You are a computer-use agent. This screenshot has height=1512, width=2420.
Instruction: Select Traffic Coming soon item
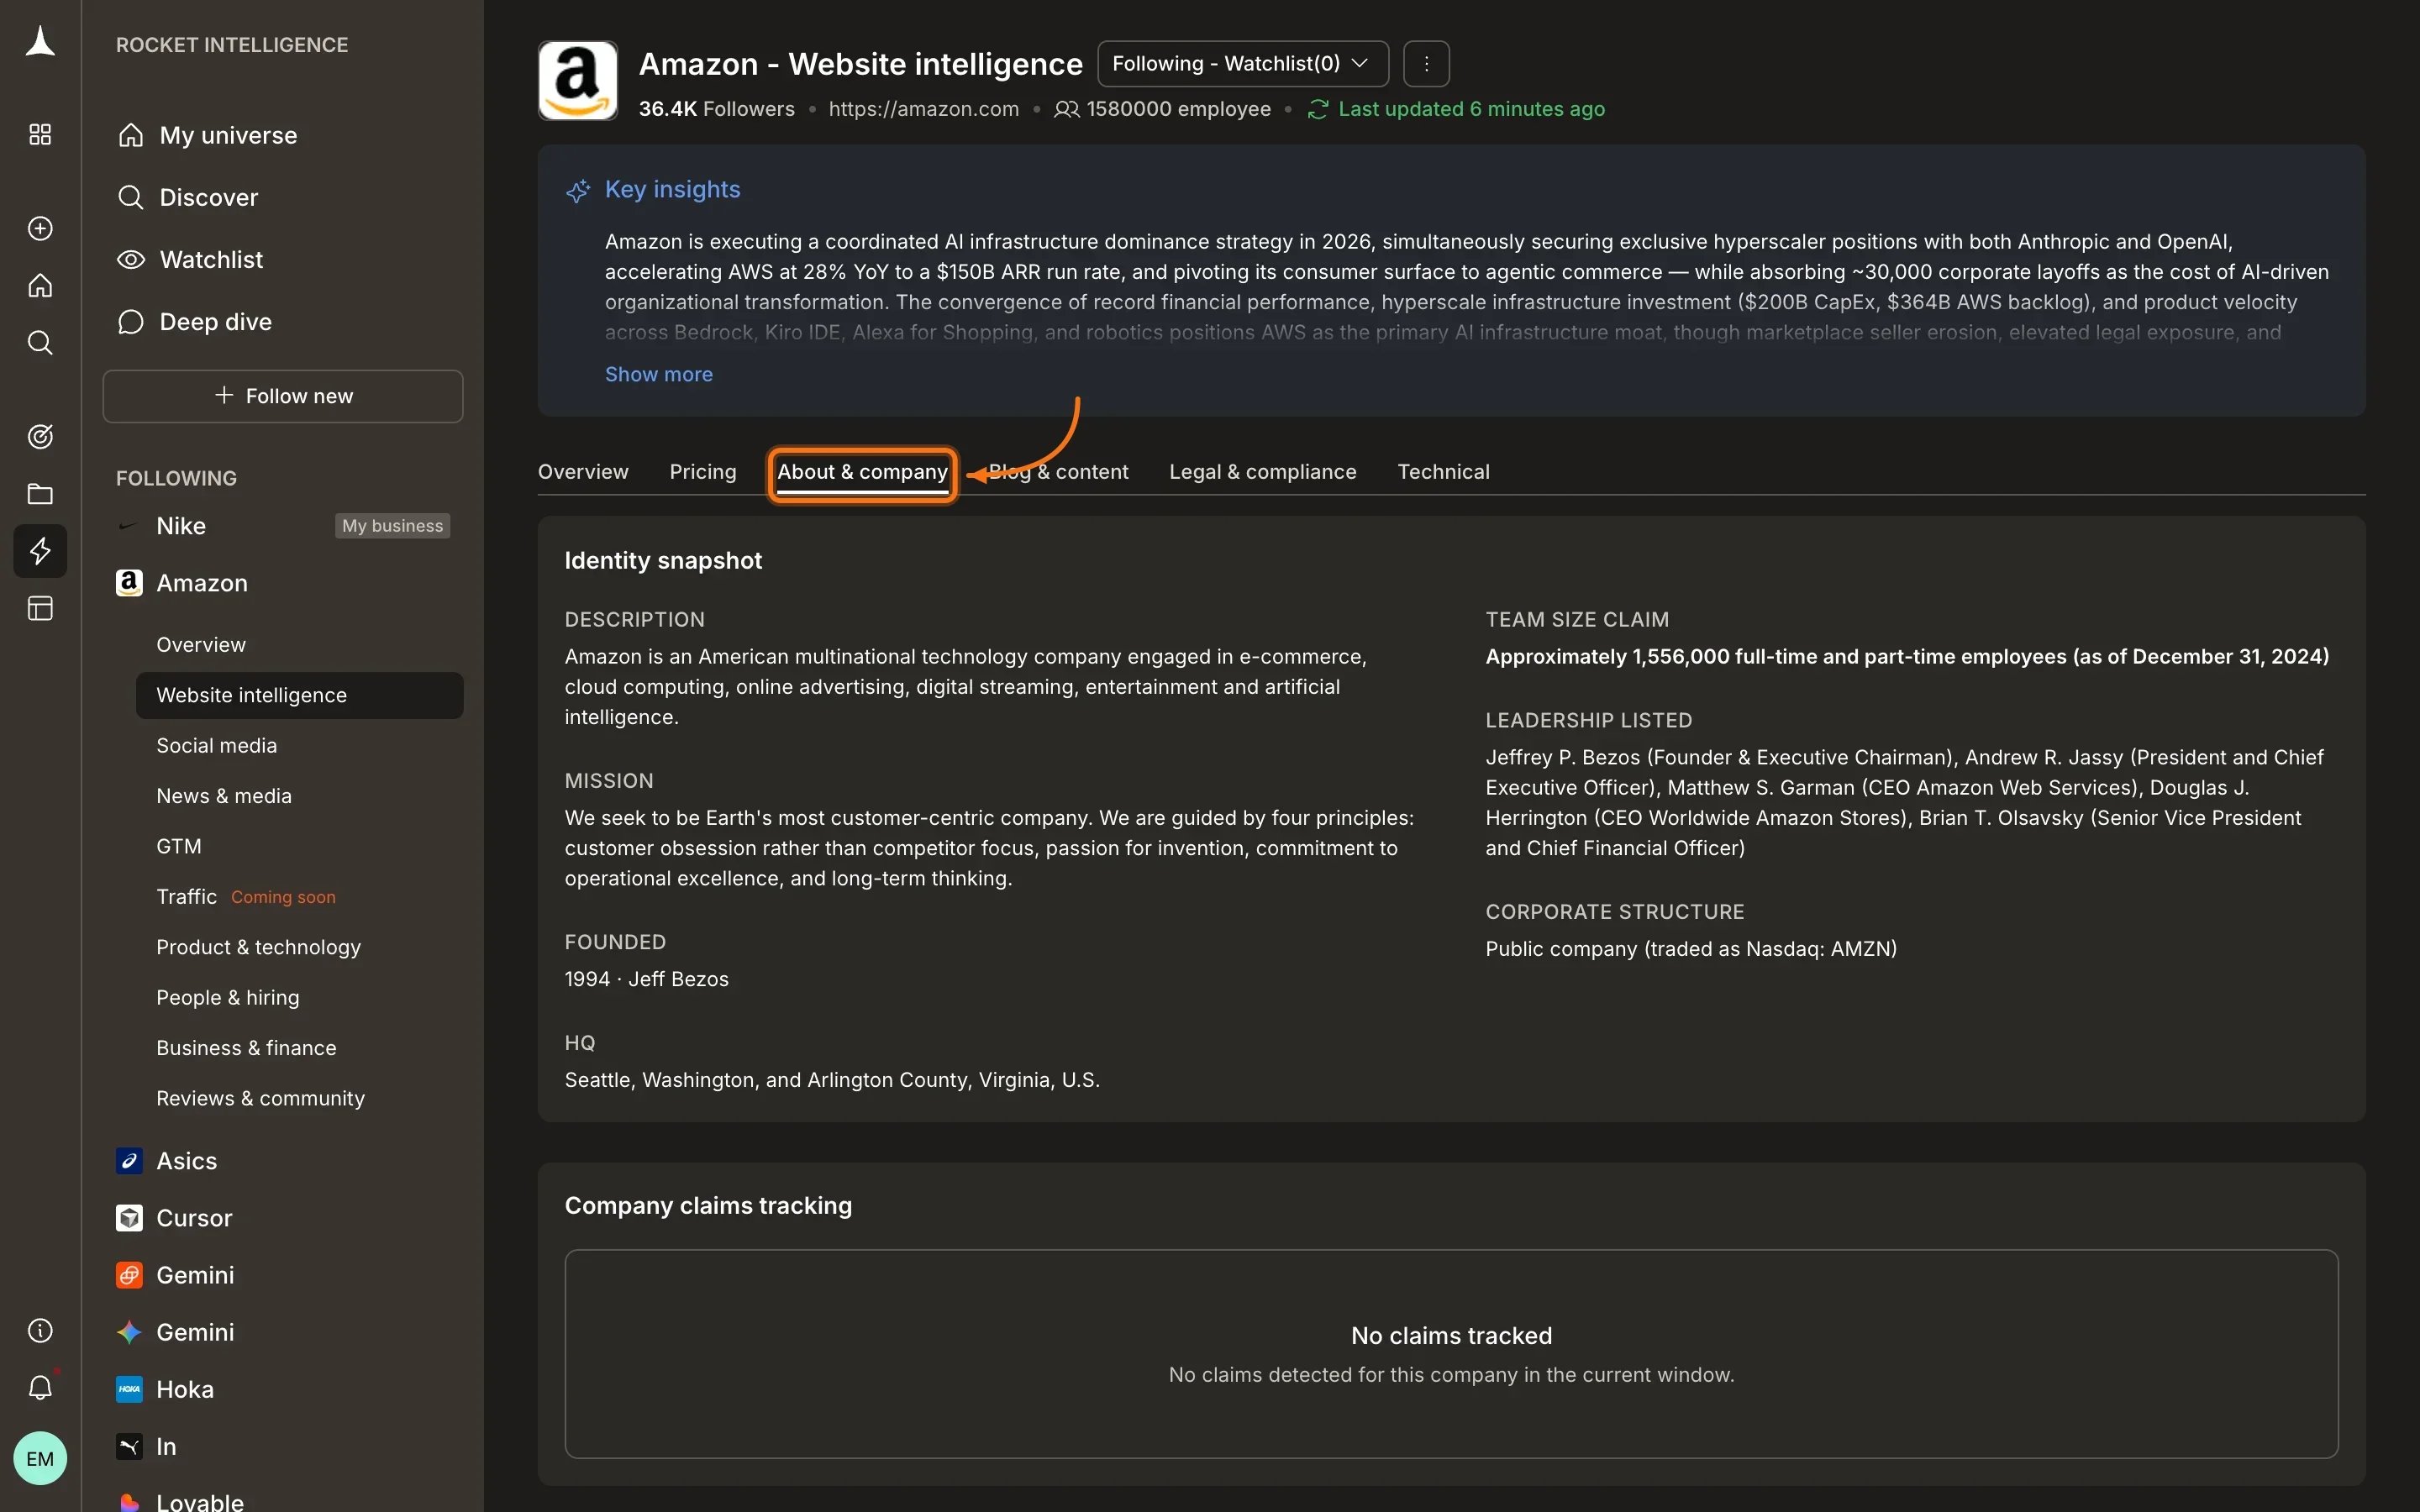click(246, 897)
